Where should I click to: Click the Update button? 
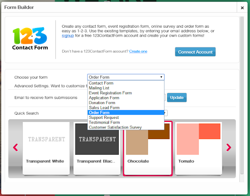click(177, 97)
